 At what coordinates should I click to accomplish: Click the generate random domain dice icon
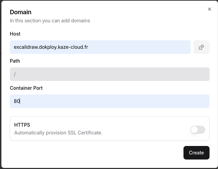click(201, 47)
